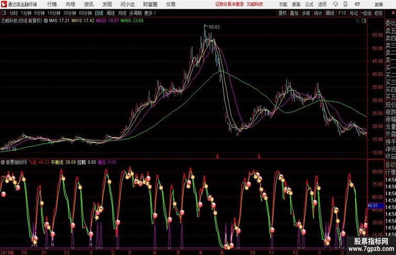The width and height of the screenshot is (396, 255).
Task: Open the 公式 menu
Action: coord(309,4)
